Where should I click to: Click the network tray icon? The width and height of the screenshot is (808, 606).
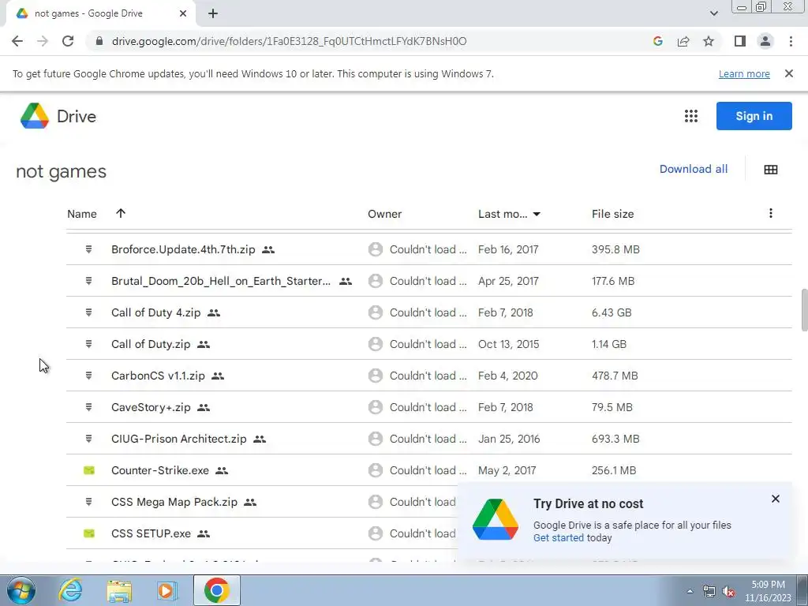pos(709,591)
